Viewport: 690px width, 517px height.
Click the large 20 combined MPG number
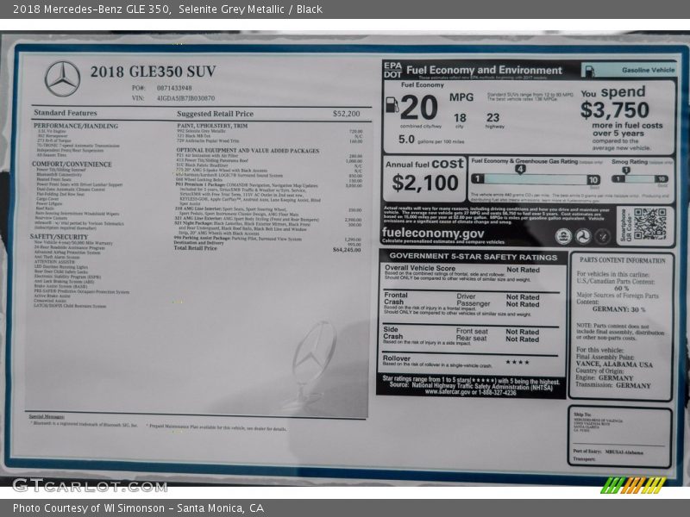click(x=419, y=109)
